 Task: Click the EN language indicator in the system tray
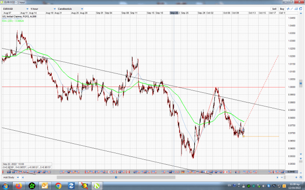229,185
